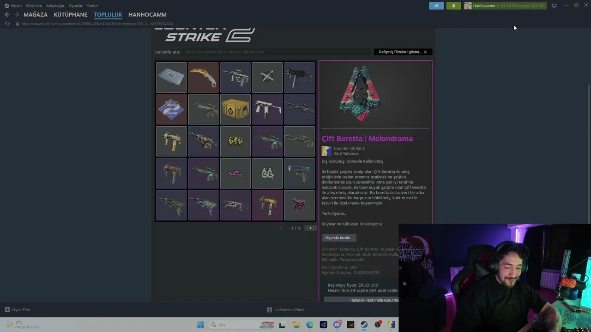Open the Steam menu

[16, 6]
